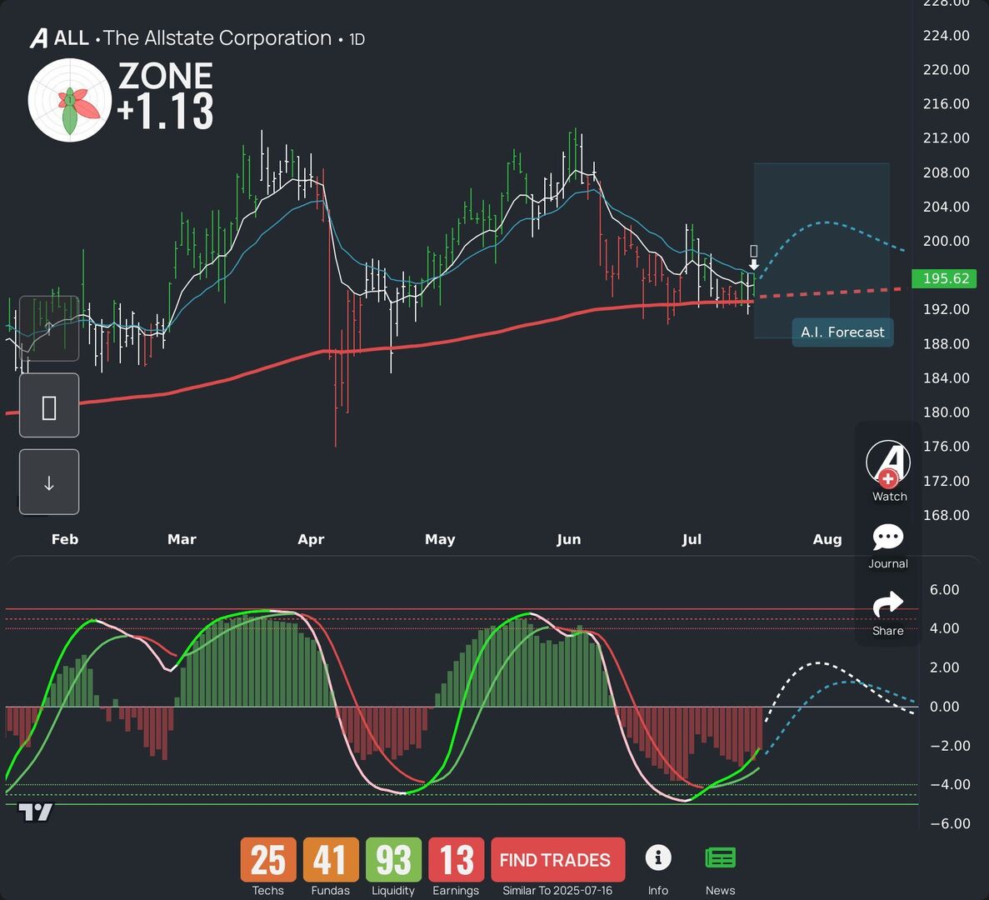Click the down arrow button on left
Viewport: 989px width, 900px height.
[x=49, y=482]
